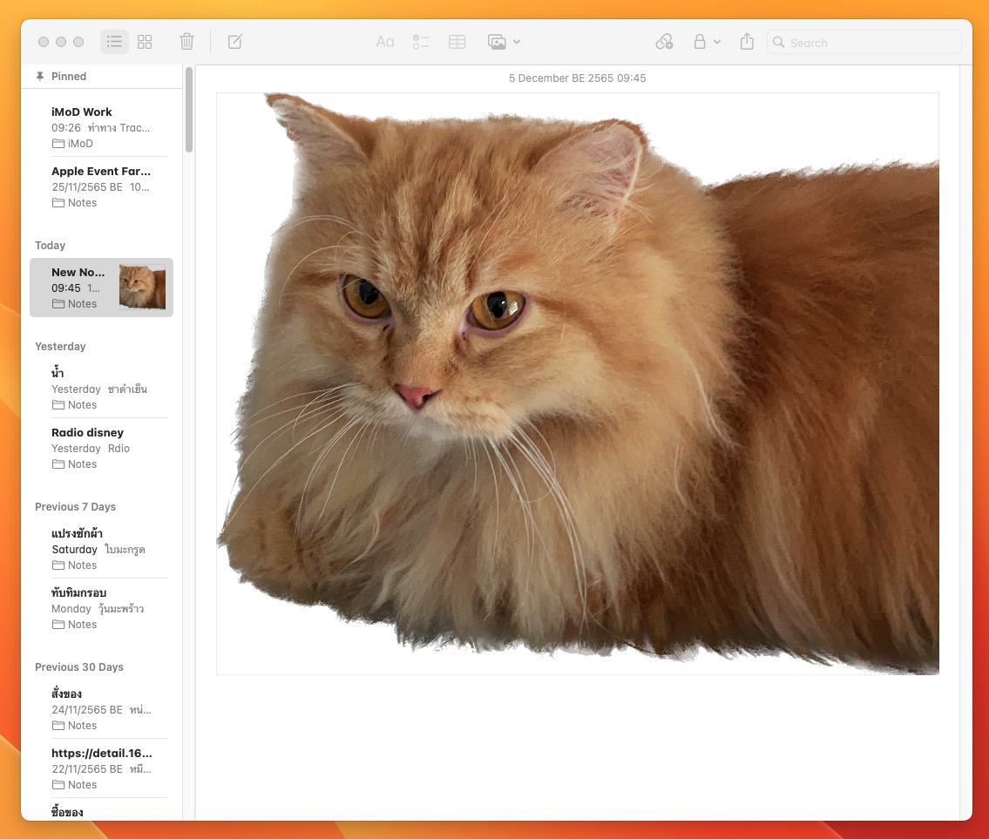Viewport: 989px width, 839px height.
Task: Share the current note
Action: tap(747, 42)
